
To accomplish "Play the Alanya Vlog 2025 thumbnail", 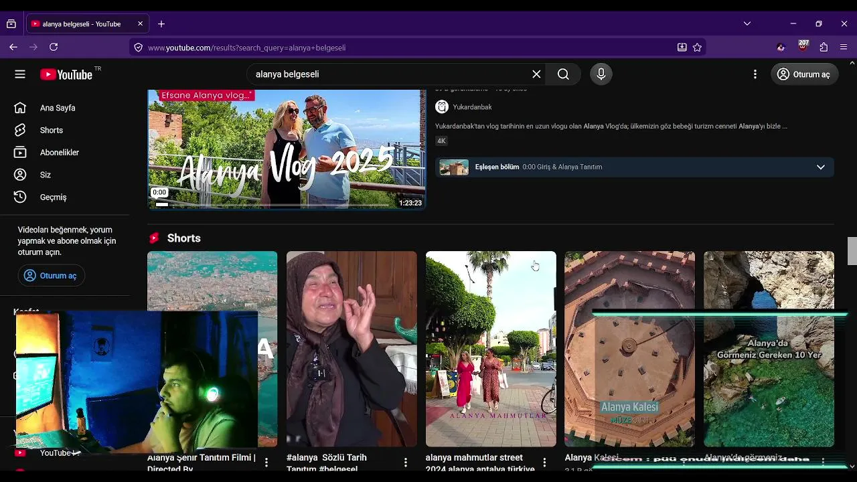I will coord(287,149).
